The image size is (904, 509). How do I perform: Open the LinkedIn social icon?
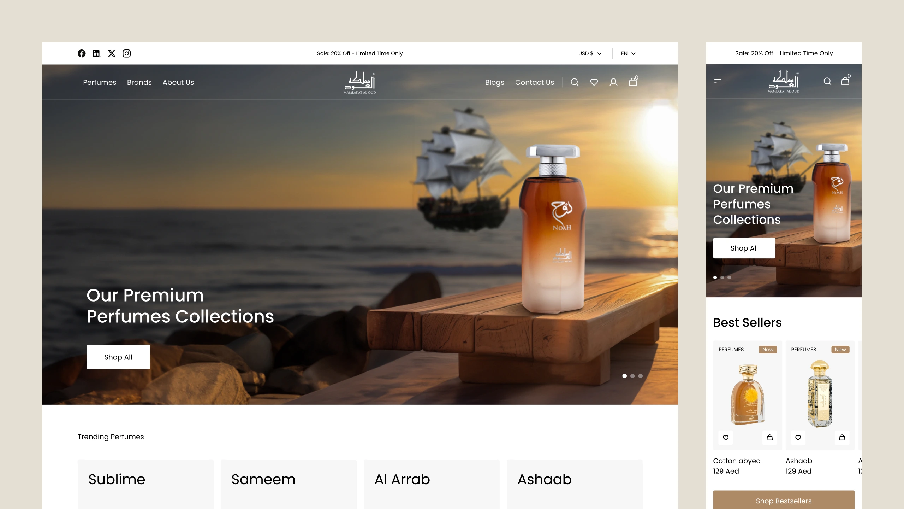pyautogui.click(x=96, y=53)
